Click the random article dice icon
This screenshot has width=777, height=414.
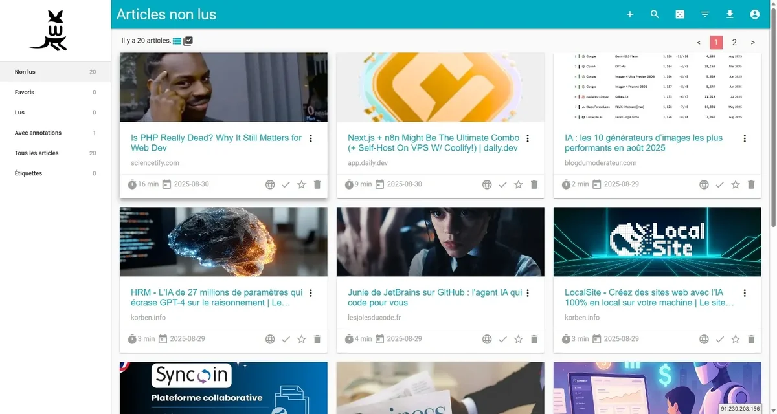click(680, 14)
